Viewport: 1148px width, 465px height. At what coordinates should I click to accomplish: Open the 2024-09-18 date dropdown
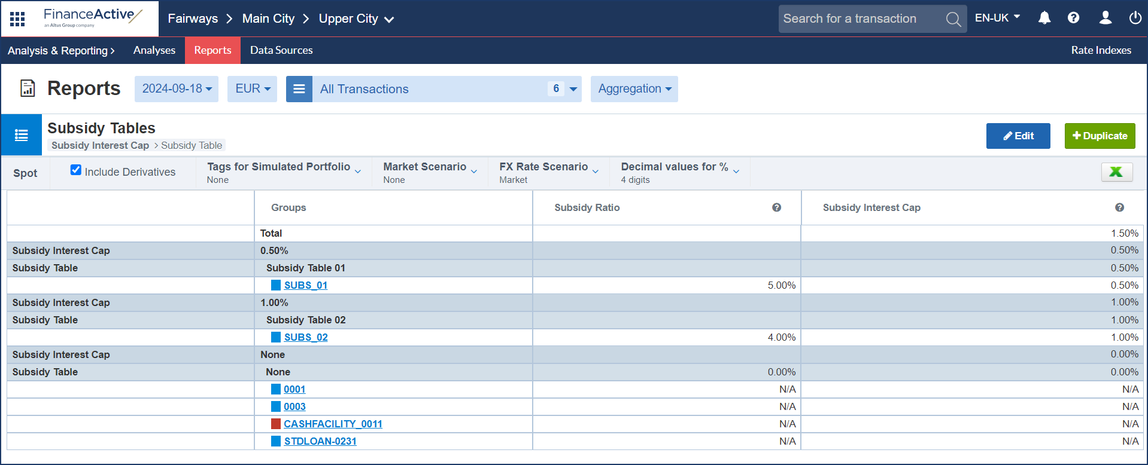177,89
